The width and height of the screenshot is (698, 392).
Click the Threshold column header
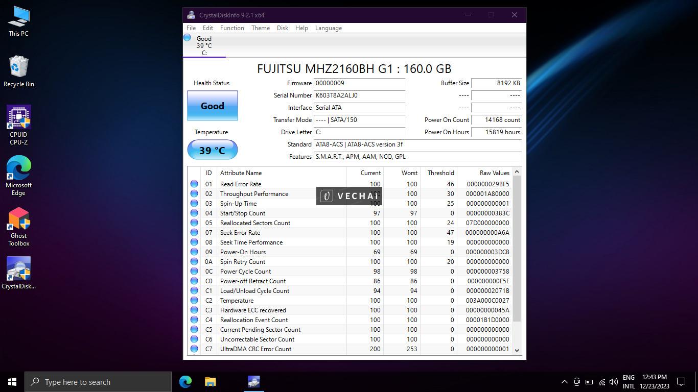[438, 173]
